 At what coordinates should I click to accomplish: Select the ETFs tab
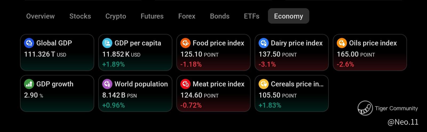251,16
